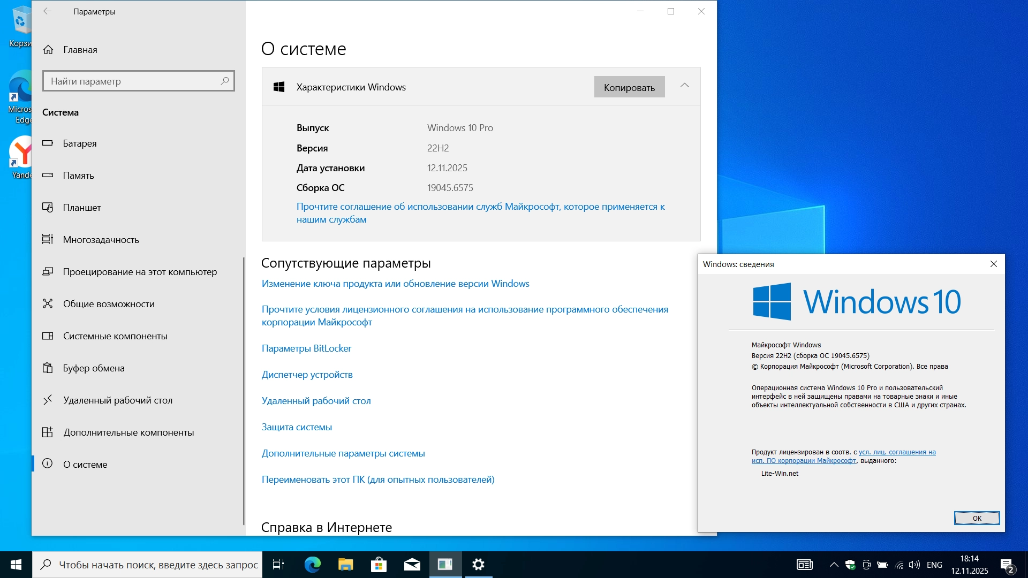Select the Планшет sidebar item
The image size is (1028, 578).
tap(81, 208)
